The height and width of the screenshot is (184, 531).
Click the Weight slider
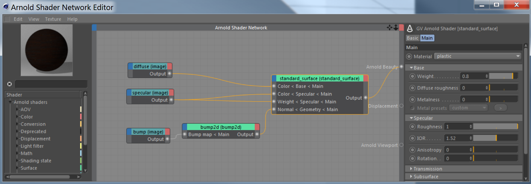[503, 76]
